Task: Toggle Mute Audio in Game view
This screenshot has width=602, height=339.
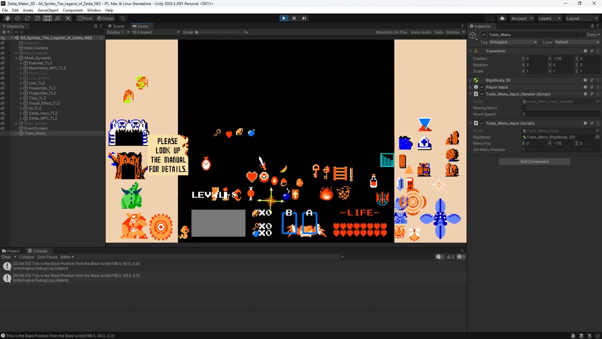Action: 421,32
